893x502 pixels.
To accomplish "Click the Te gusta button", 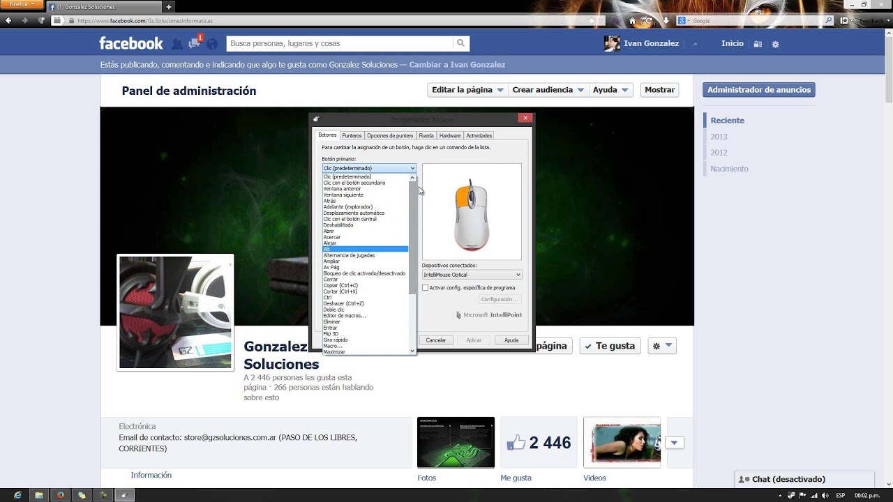I will tap(610, 346).
